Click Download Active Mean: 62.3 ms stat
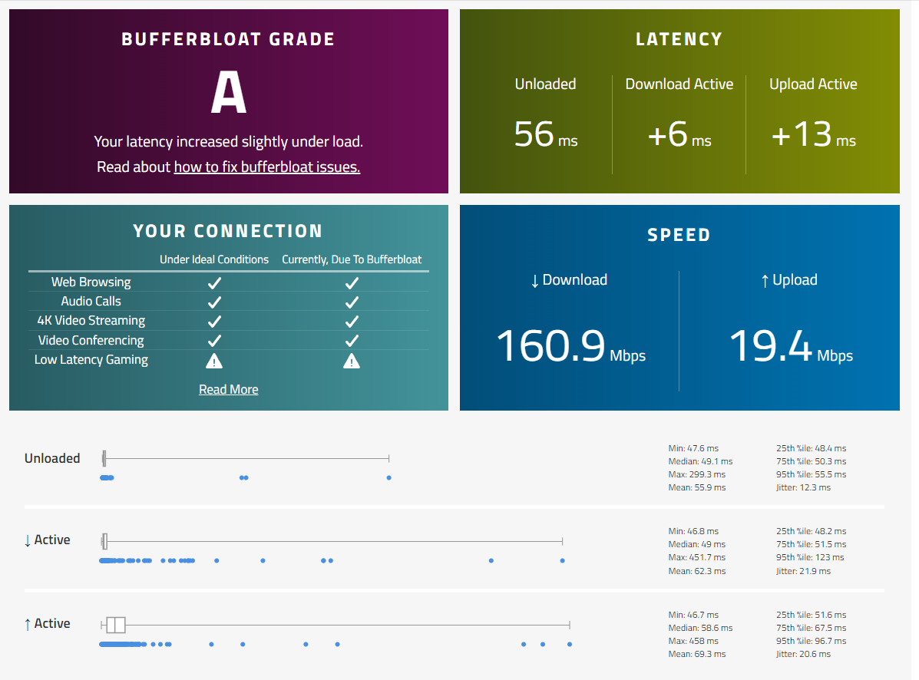919x680 pixels. 697,571
